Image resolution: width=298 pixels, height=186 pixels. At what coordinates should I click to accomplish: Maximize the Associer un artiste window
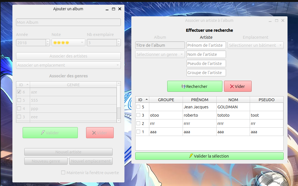tap(276, 21)
